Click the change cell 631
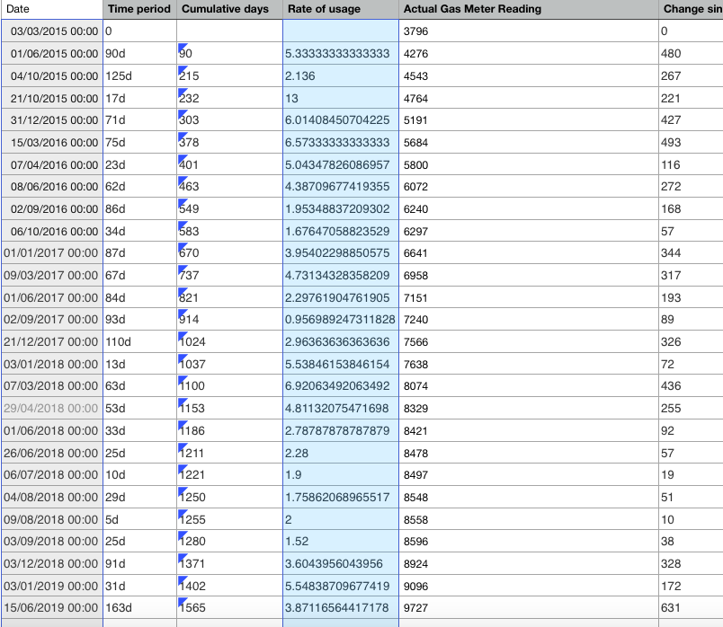 click(x=691, y=607)
